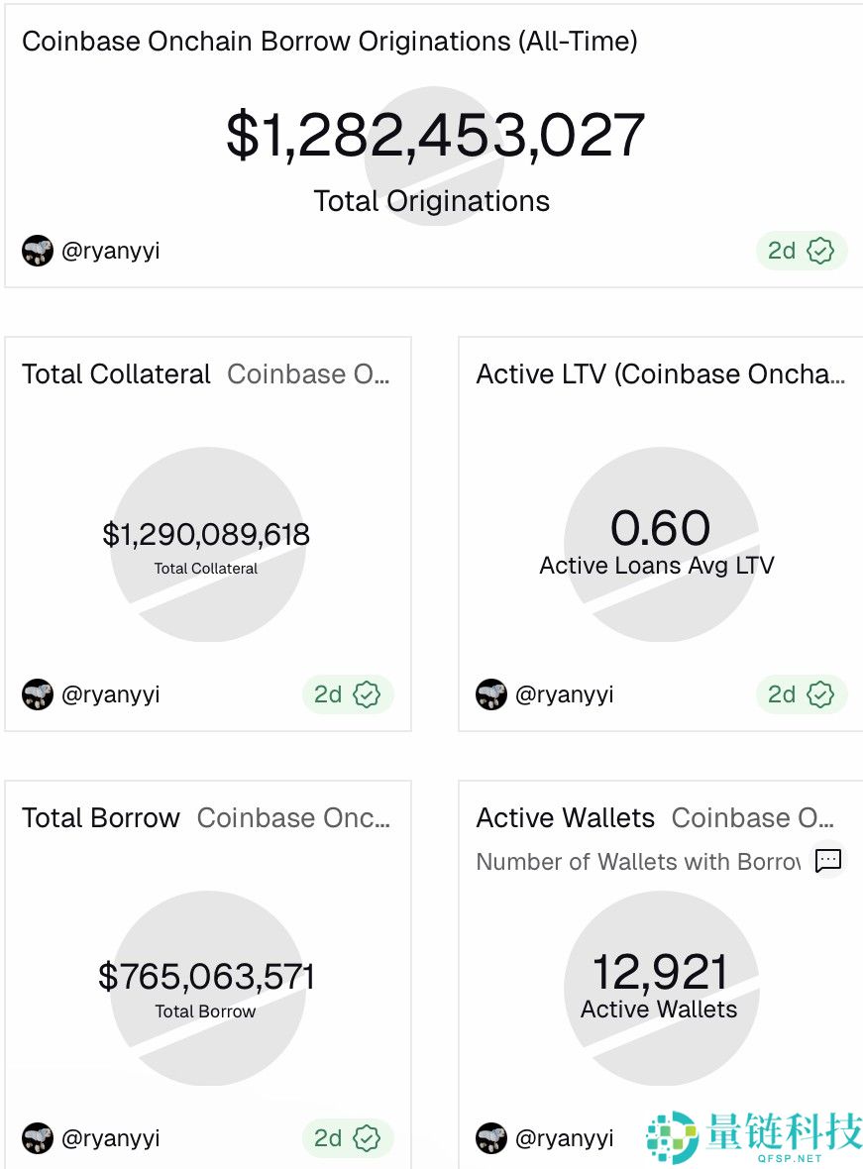Open comment icon on Active Wallets card
This screenshot has width=863, height=1169.
click(828, 861)
